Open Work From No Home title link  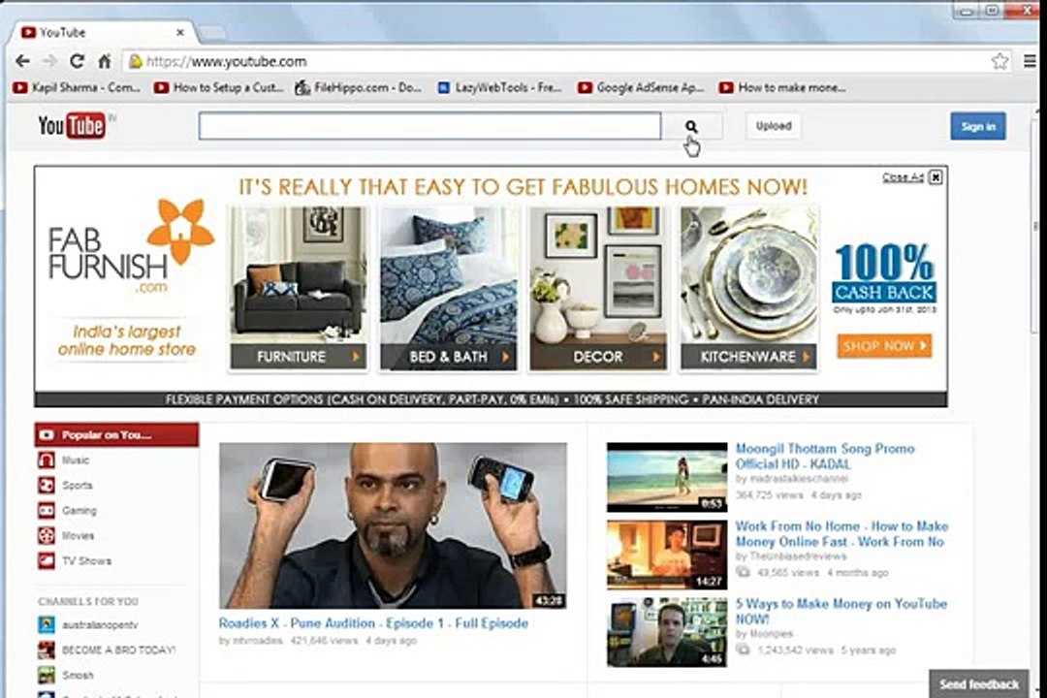[841, 534]
